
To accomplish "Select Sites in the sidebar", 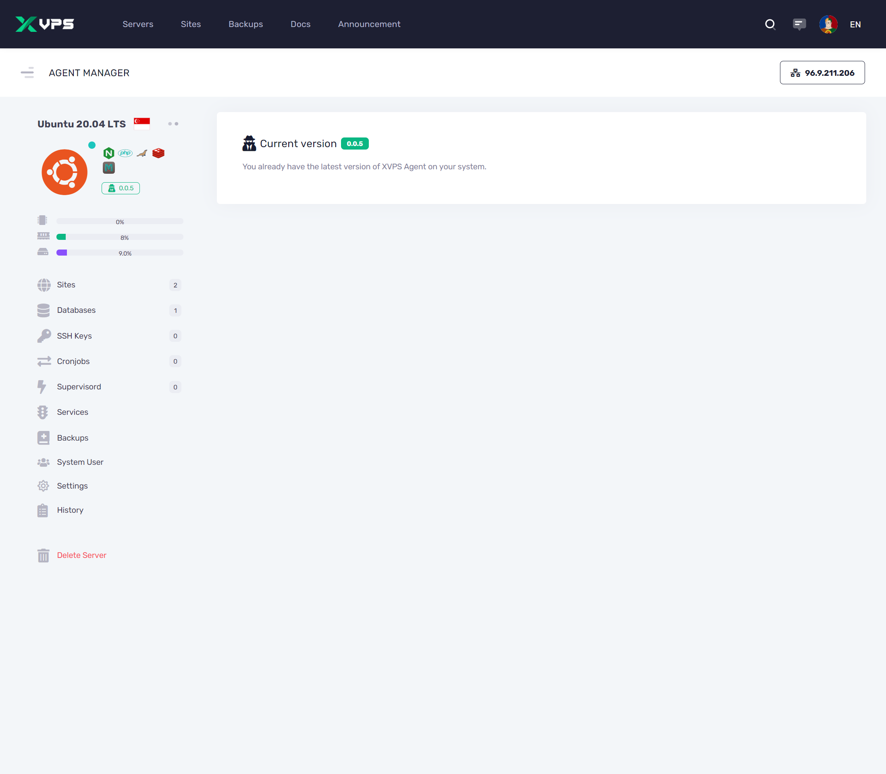I will coord(66,285).
